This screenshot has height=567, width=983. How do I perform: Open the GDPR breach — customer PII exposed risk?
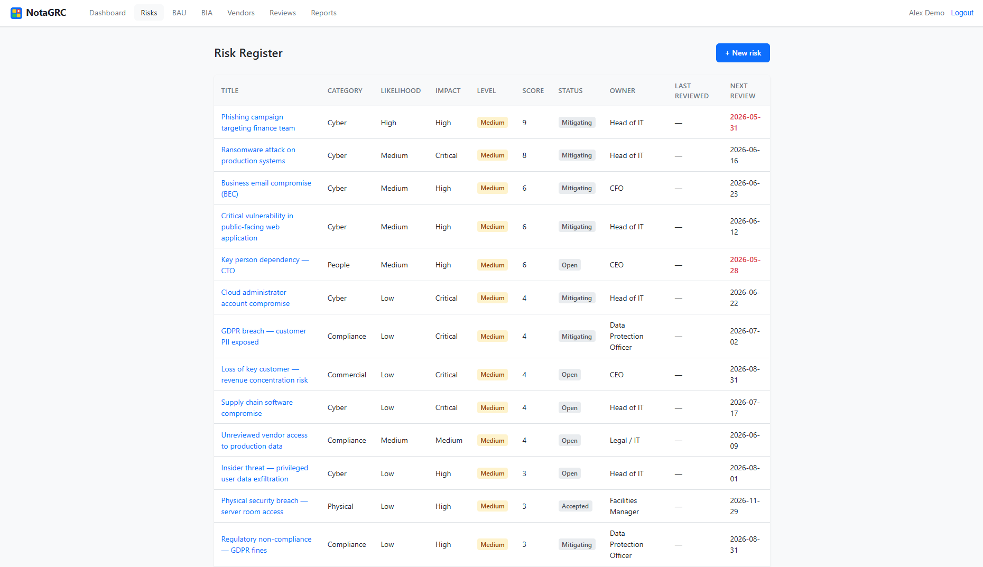point(263,336)
